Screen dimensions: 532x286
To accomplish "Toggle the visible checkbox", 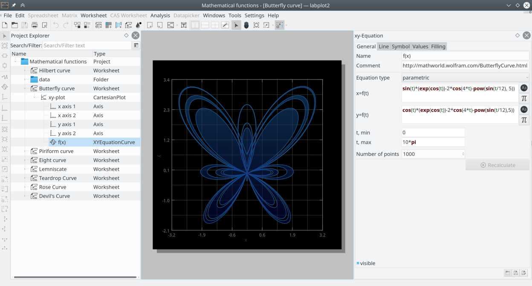I will [x=358, y=263].
